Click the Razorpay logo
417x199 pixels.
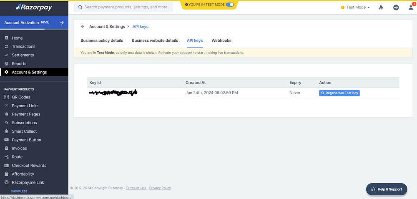tap(34, 7)
